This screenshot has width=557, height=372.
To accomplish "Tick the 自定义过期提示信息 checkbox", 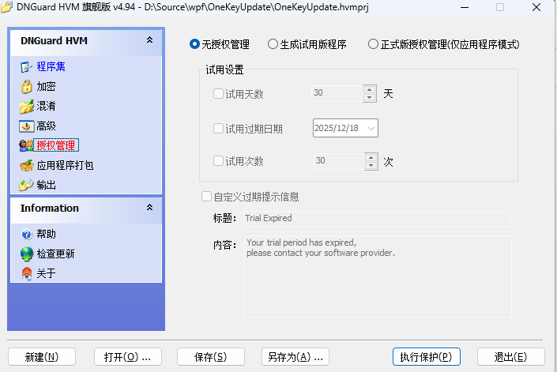I will tap(206, 197).
